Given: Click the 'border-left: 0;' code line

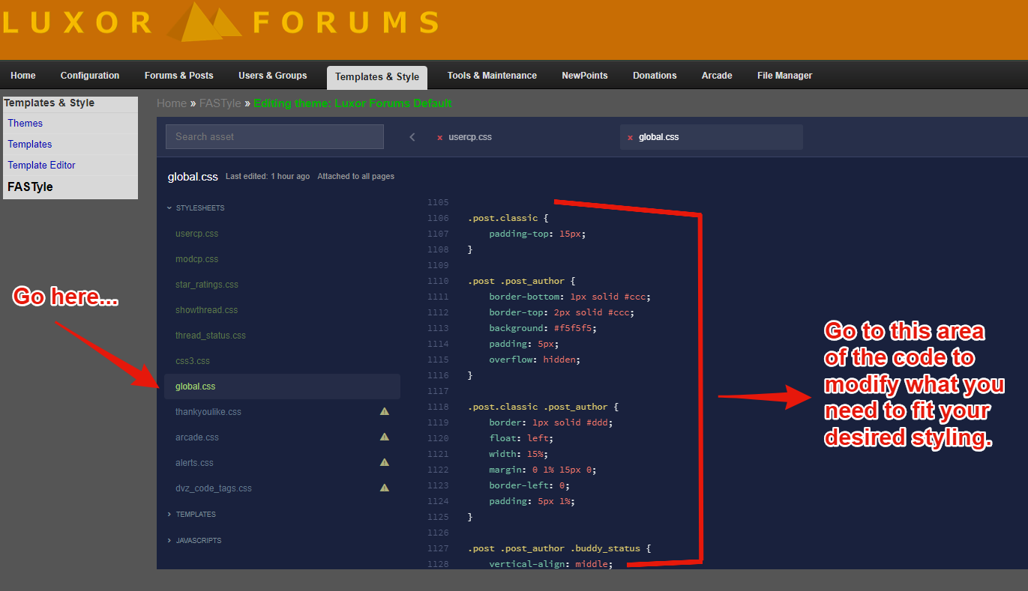Looking at the screenshot, I should 529,485.
